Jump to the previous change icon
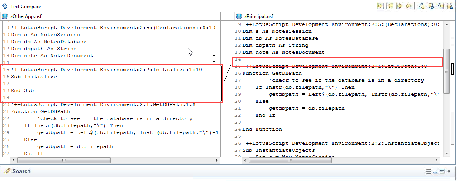The width and height of the screenshot is (457, 181). (x=450, y=6)
